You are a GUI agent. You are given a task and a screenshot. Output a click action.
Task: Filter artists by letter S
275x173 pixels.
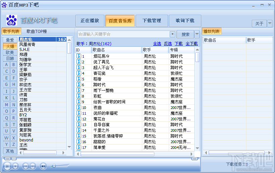click(x=6, y=125)
